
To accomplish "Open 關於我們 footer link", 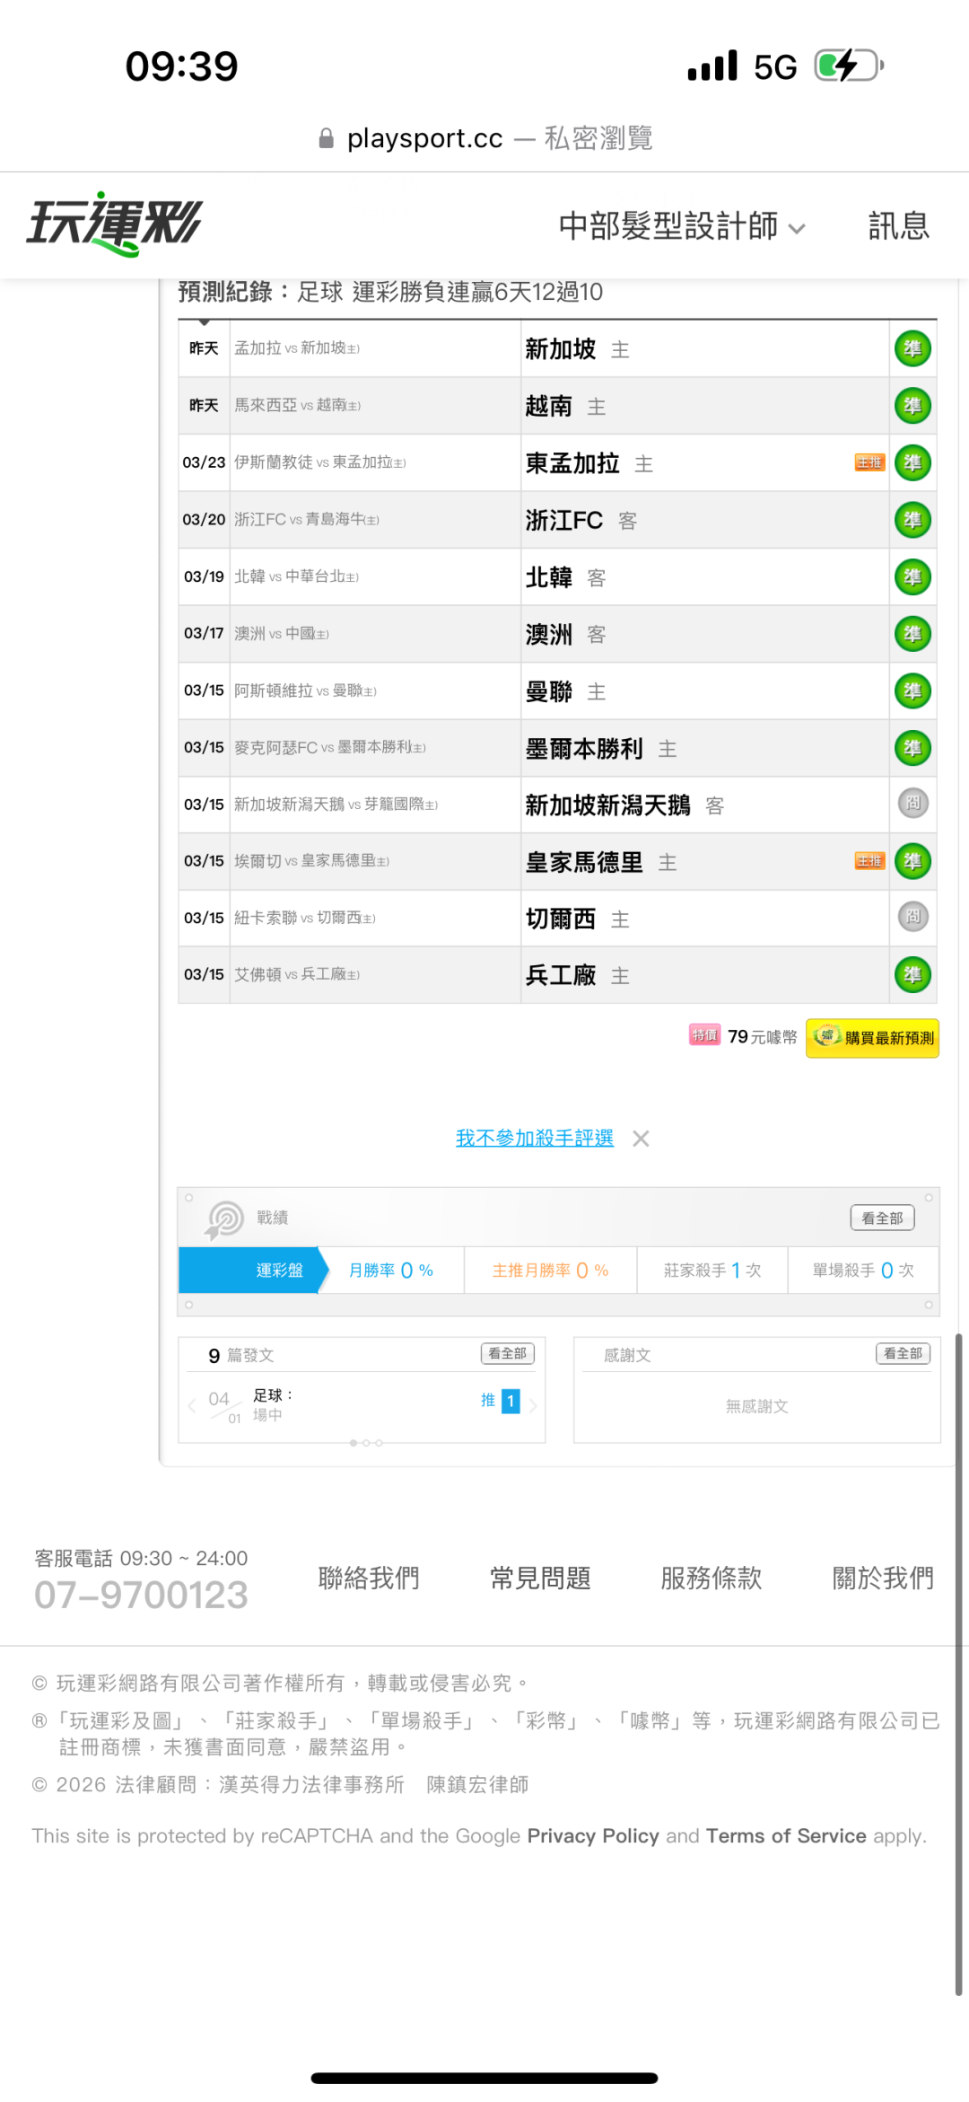I will tap(883, 1578).
